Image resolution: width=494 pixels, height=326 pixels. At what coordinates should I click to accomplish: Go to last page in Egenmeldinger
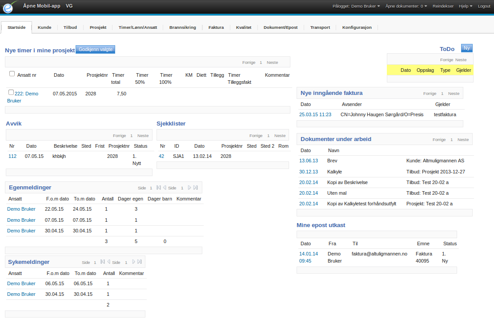coord(196,188)
